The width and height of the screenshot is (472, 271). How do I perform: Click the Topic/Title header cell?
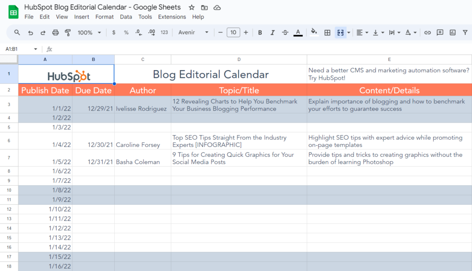(239, 90)
